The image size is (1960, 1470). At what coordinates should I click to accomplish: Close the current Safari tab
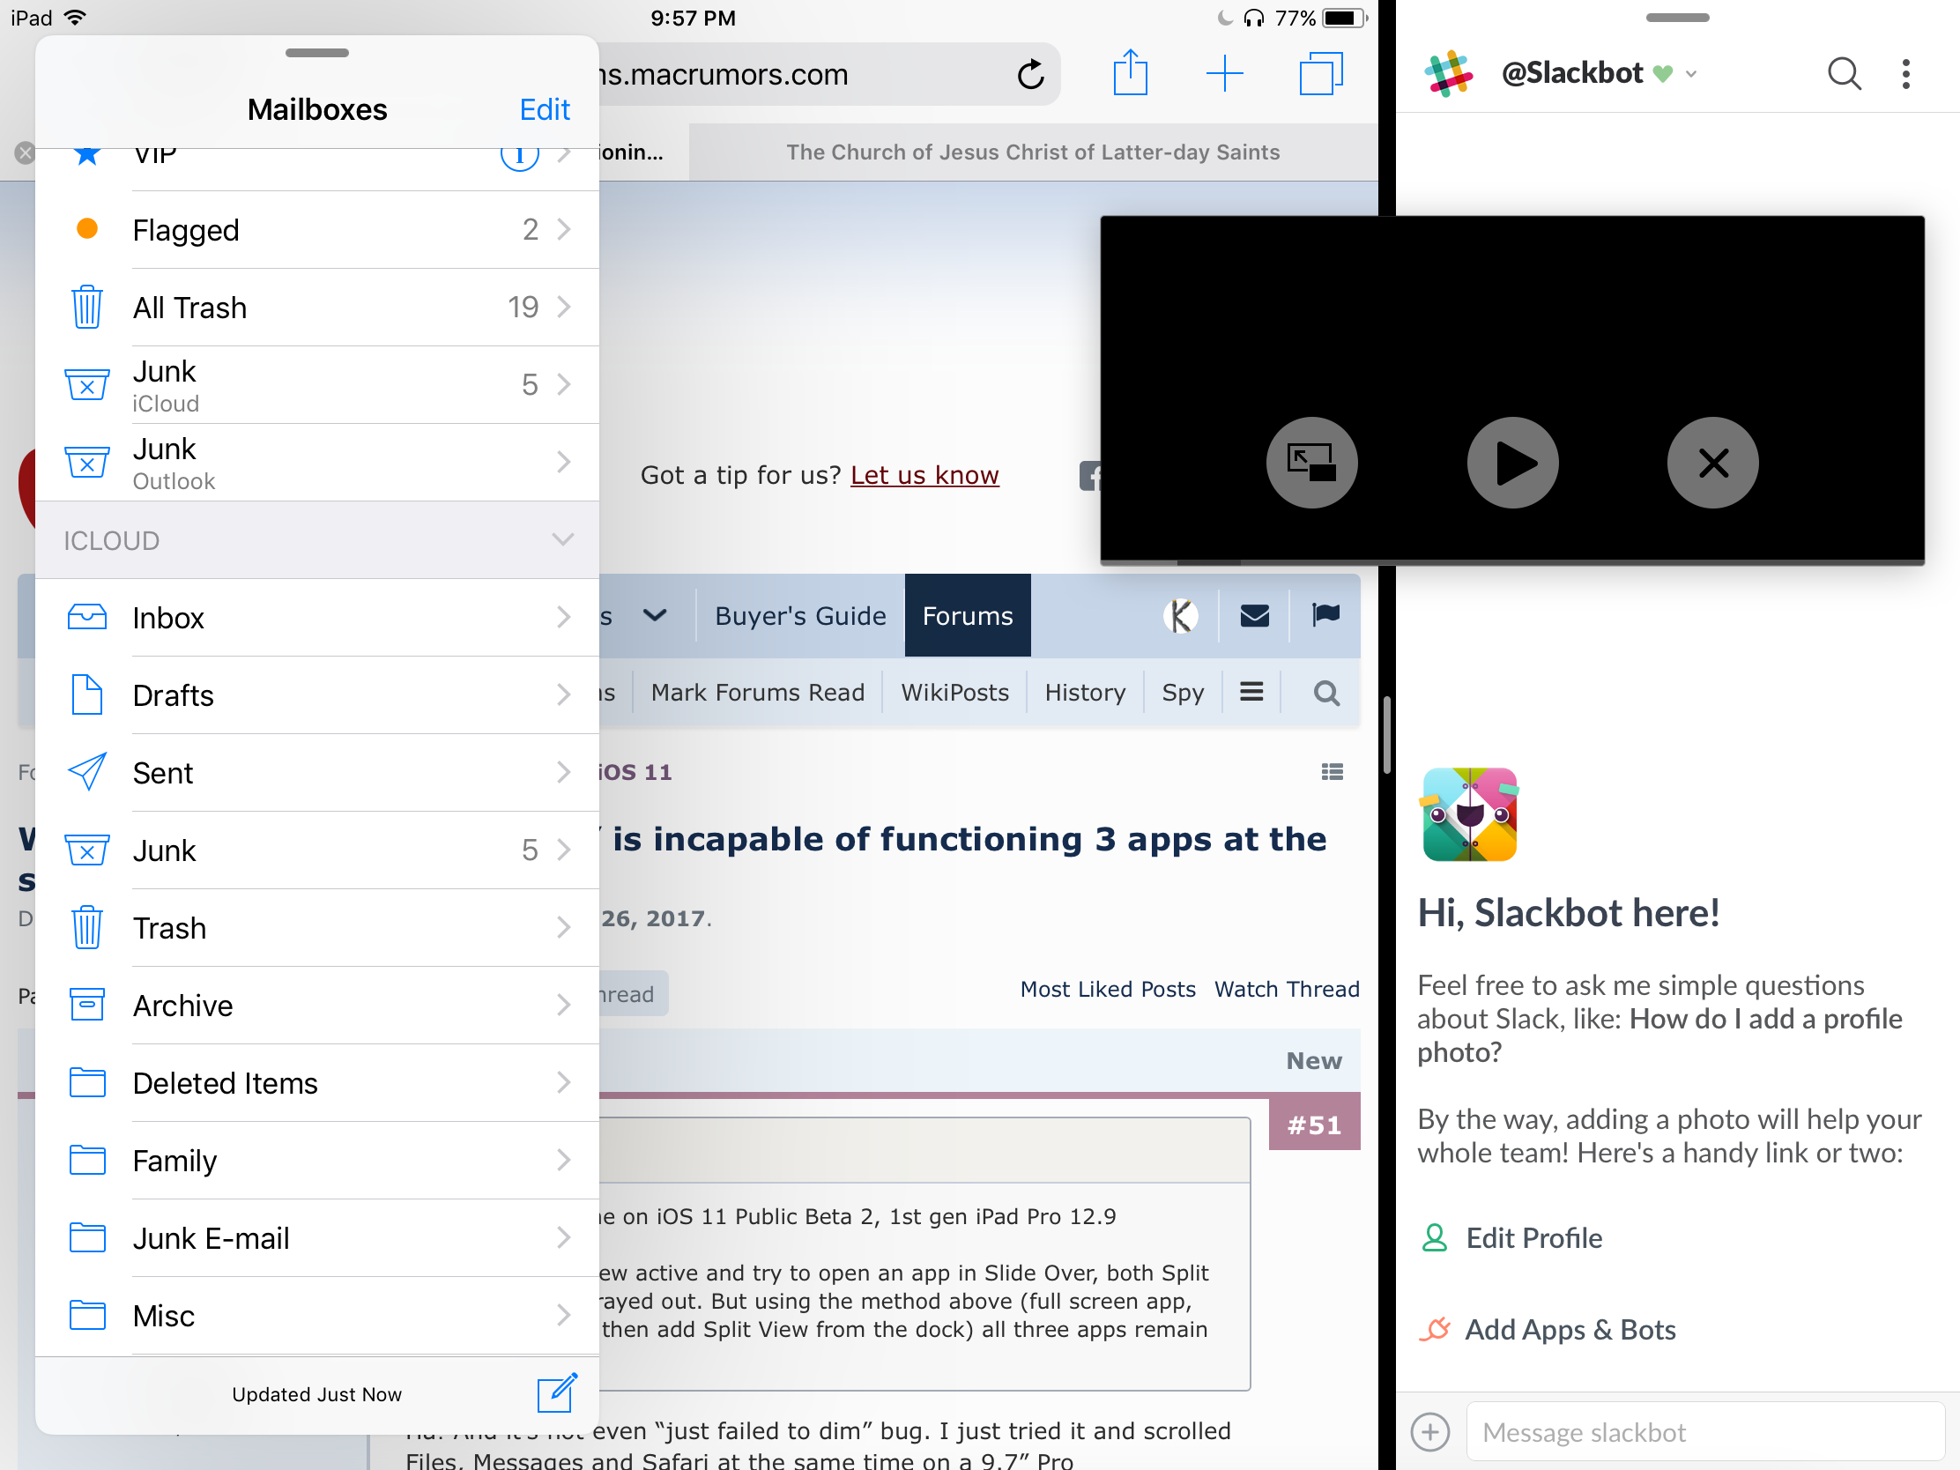[x=25, y=153]
